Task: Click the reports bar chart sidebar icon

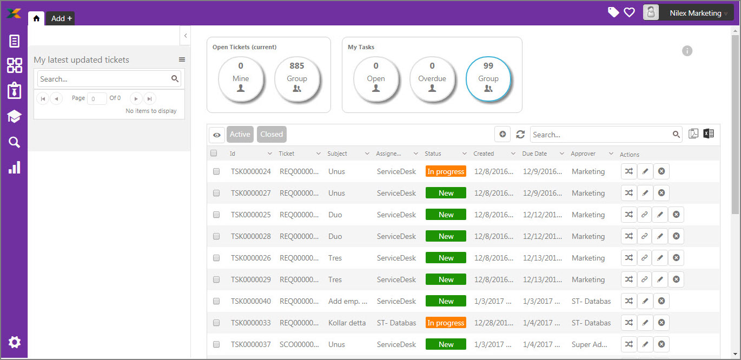Action: tap(14, 167)
